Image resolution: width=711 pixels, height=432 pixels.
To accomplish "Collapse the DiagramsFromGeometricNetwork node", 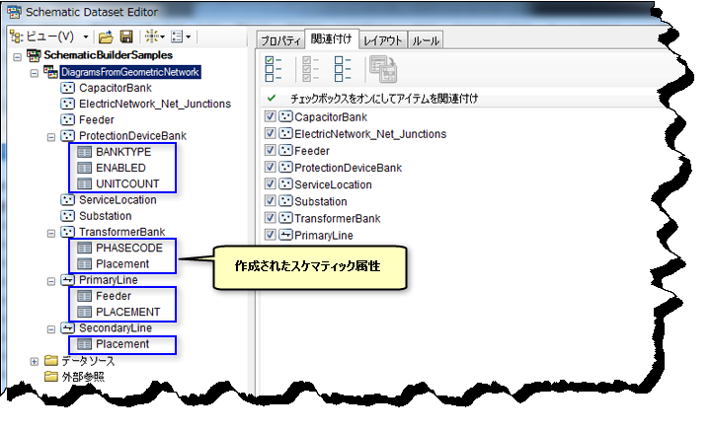I will point(34,73).
